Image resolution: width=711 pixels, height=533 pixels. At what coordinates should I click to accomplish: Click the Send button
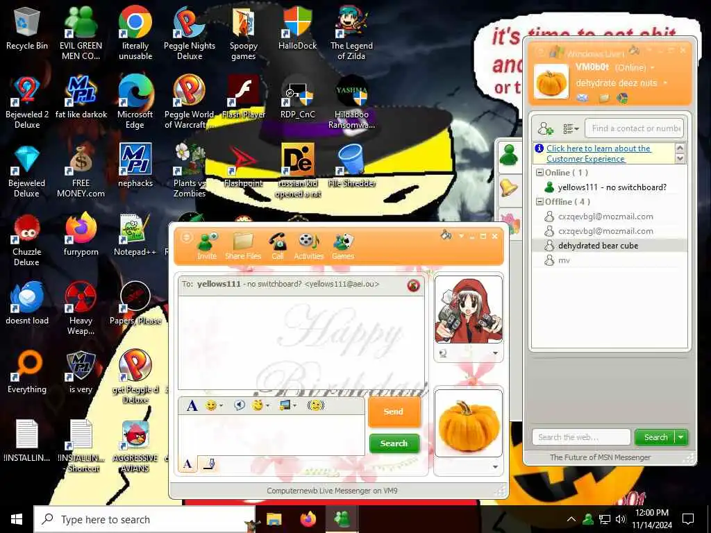[394, 412]
